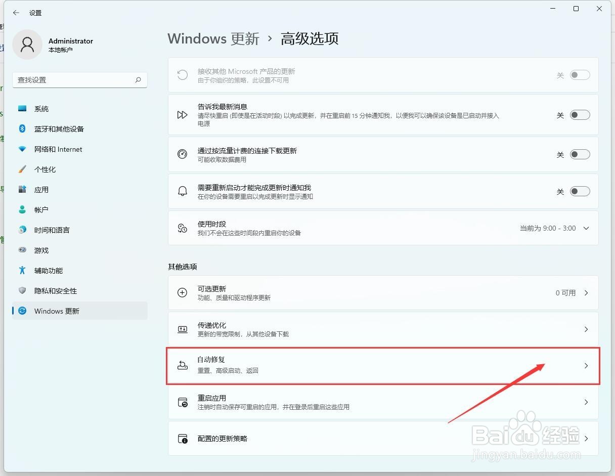Click the 重启应用 icon
Screen dimensions: 615x476
[x=183, y=402]
